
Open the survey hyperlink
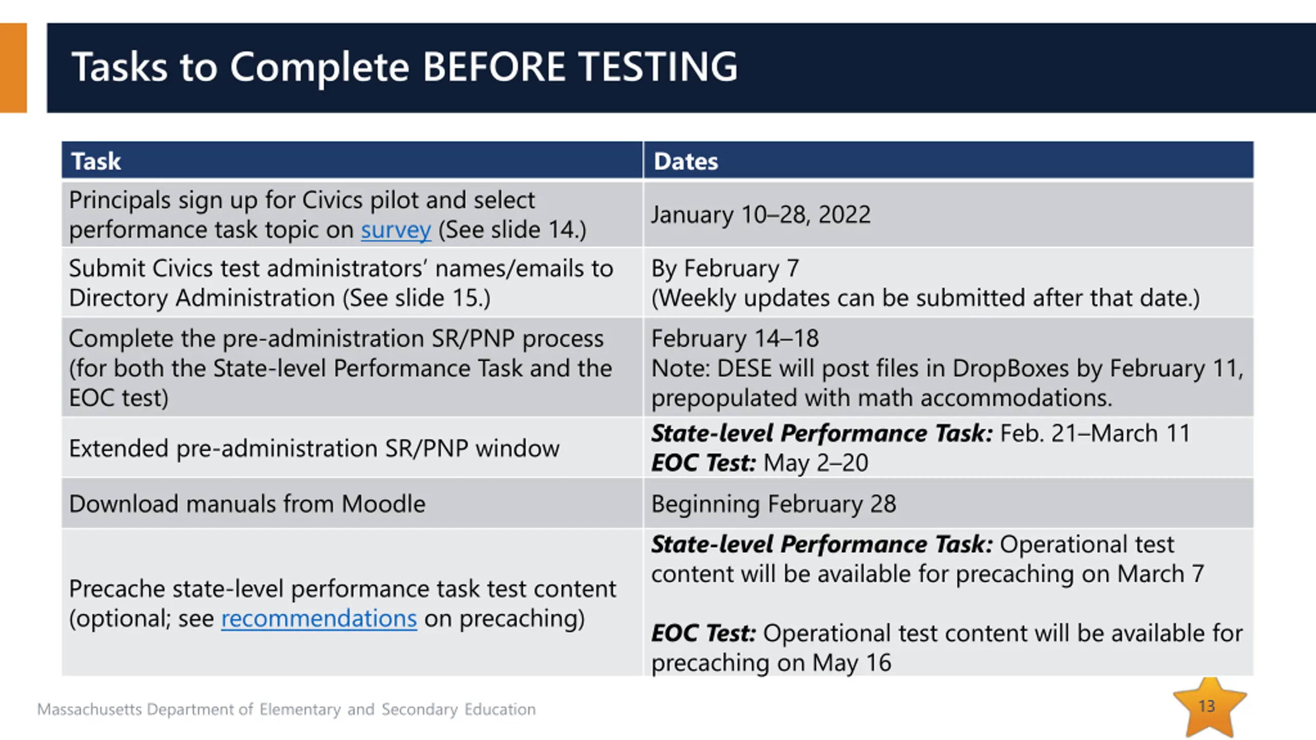click(395, 230)
